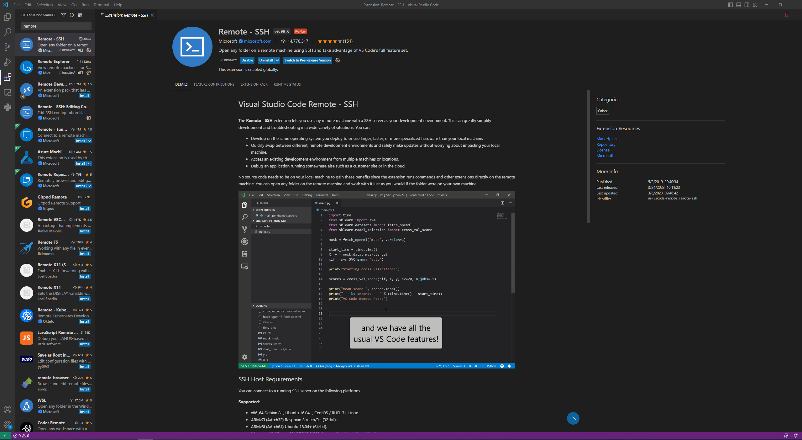
Task: Click the sidebar details vertical scrollbar
Action: click(x=589, y=157)
